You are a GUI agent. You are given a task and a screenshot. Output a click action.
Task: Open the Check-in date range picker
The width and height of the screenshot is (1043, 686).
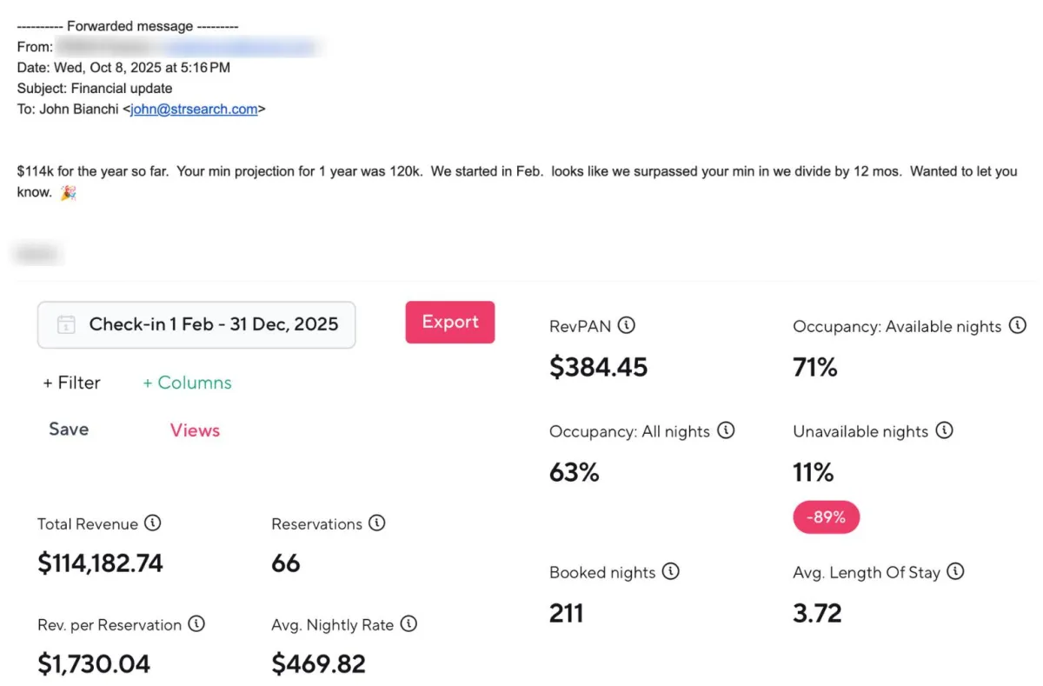pyautogui.click(x=213, y=325)
